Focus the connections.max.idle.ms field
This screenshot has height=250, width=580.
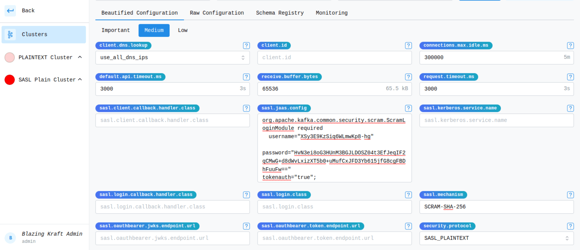(497, 57)
